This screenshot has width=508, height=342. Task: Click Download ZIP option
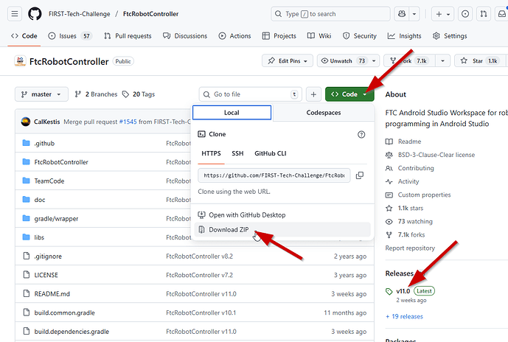227,230
